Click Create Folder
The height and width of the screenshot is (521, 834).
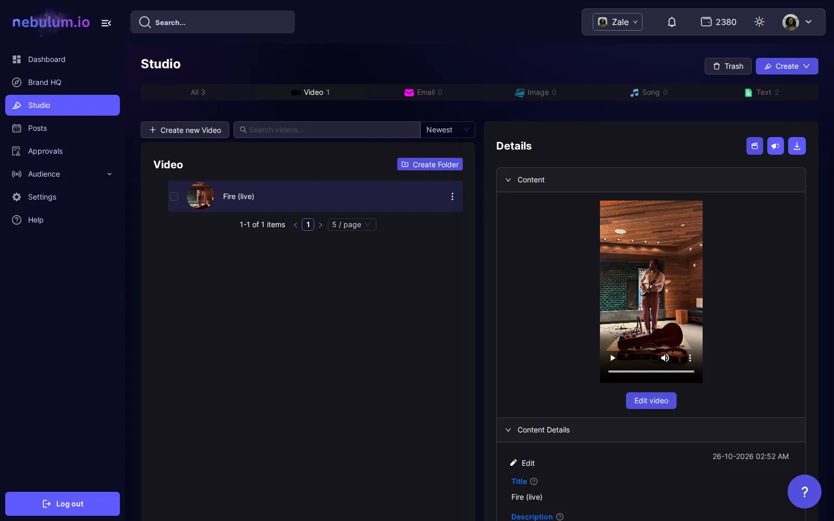(x=430, y=164)
